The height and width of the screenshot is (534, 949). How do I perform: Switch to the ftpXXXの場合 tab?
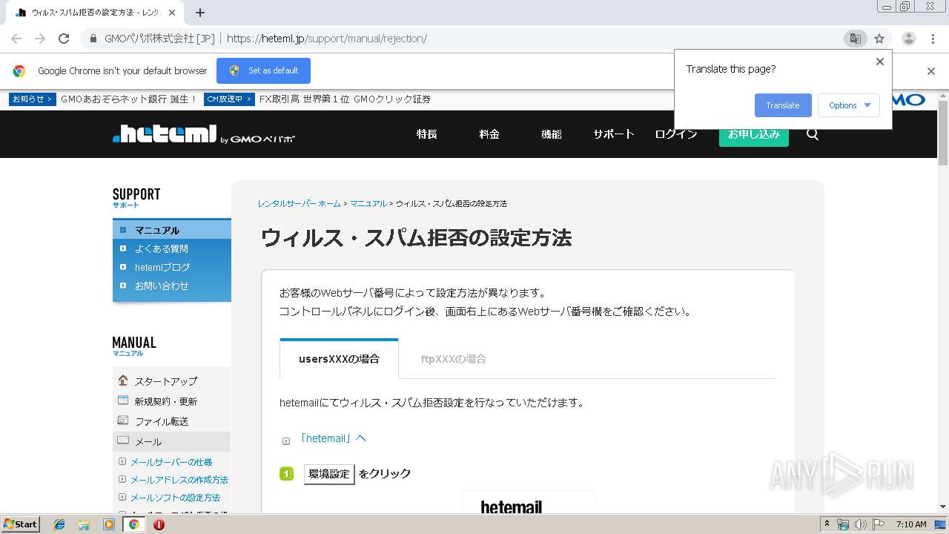[x=454, y=359]
